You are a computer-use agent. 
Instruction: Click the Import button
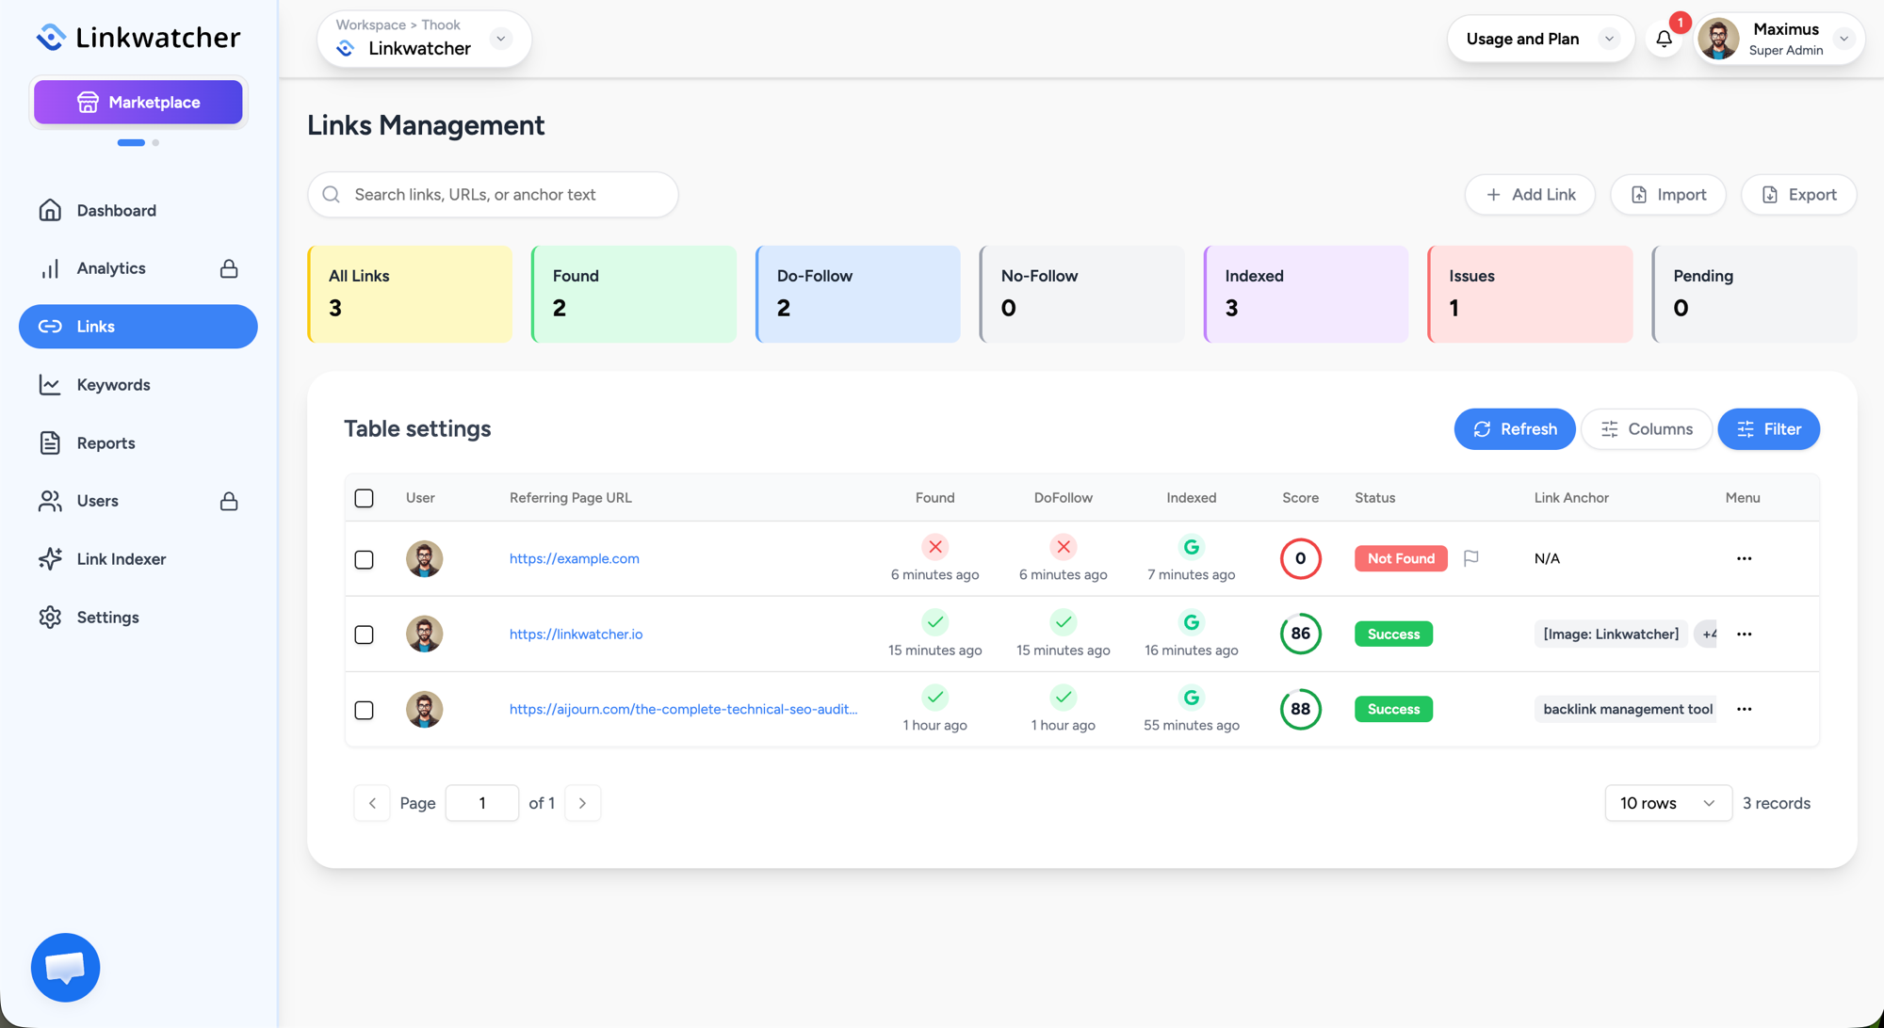(1668, 195)
